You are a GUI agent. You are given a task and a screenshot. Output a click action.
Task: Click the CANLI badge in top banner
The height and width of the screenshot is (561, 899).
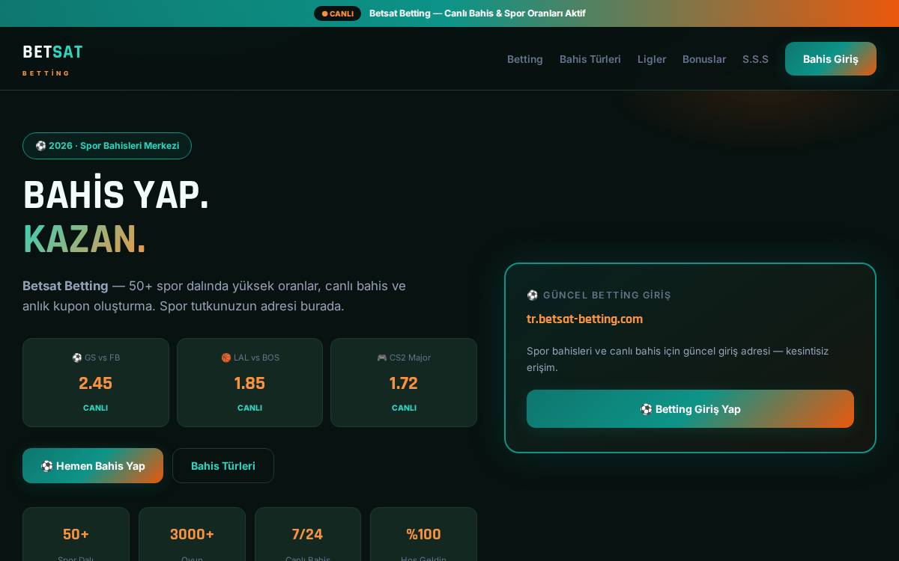(337, 13)
